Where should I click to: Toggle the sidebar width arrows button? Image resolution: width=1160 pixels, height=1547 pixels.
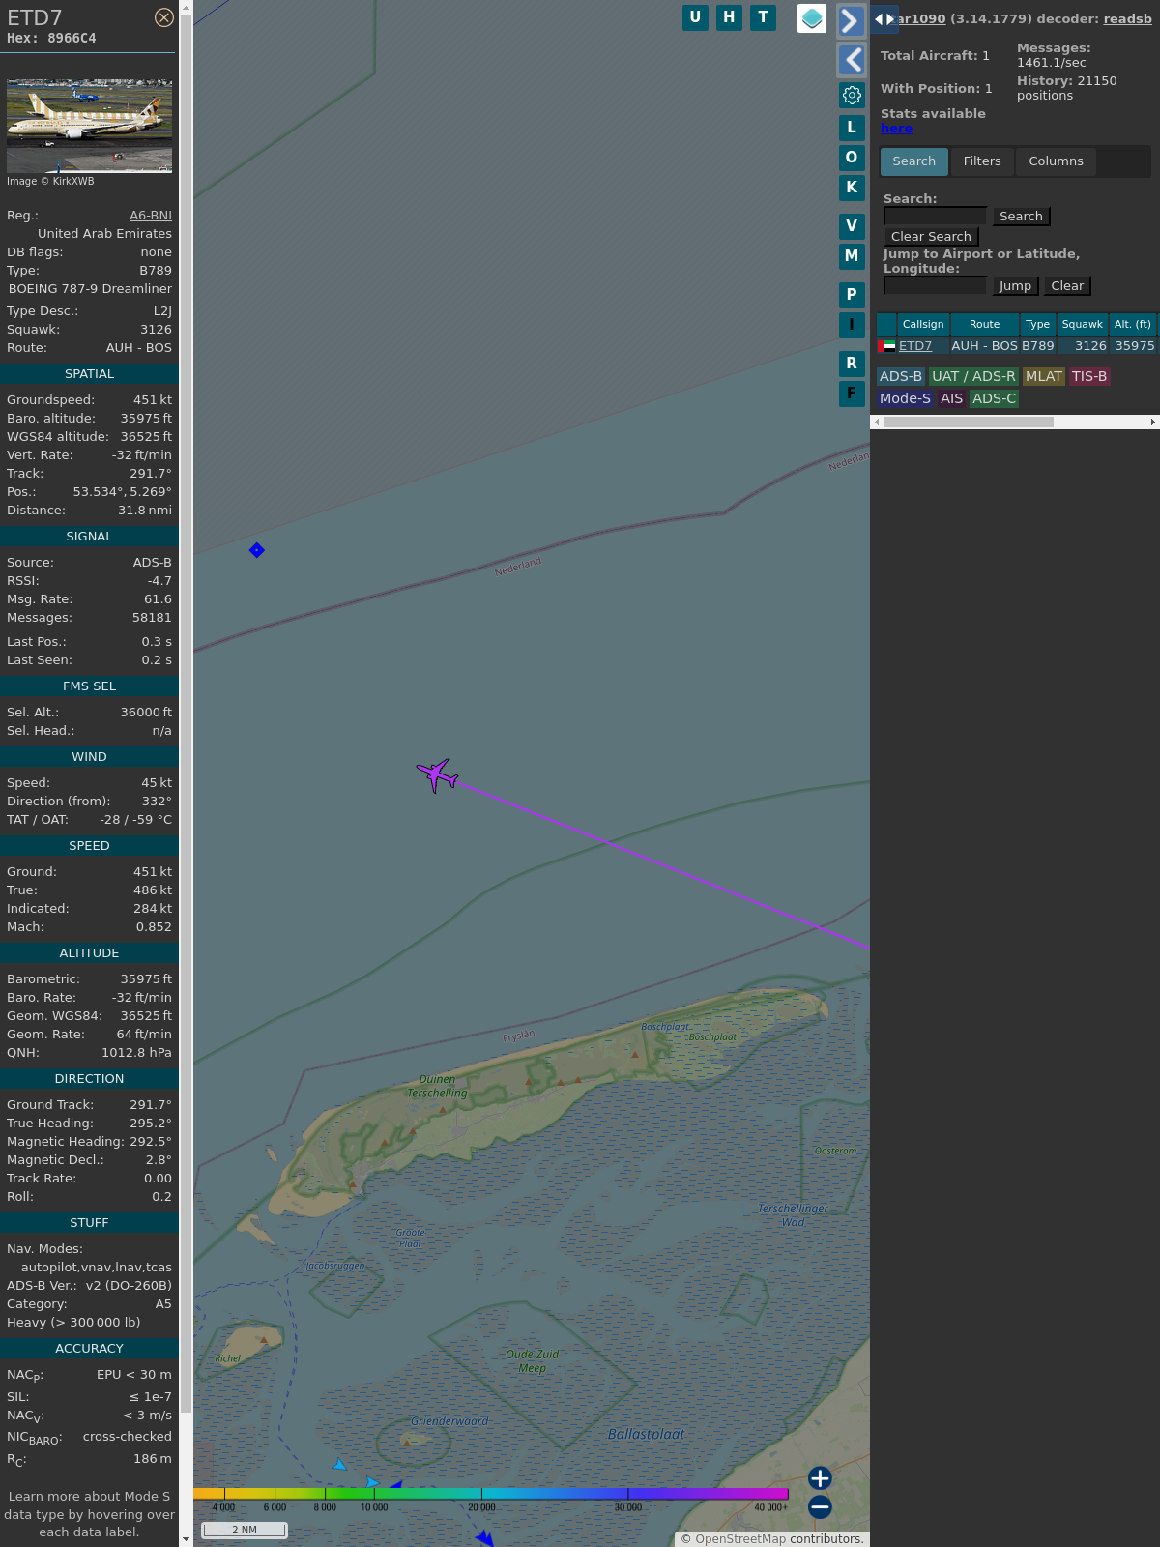(x=884, y=19)
